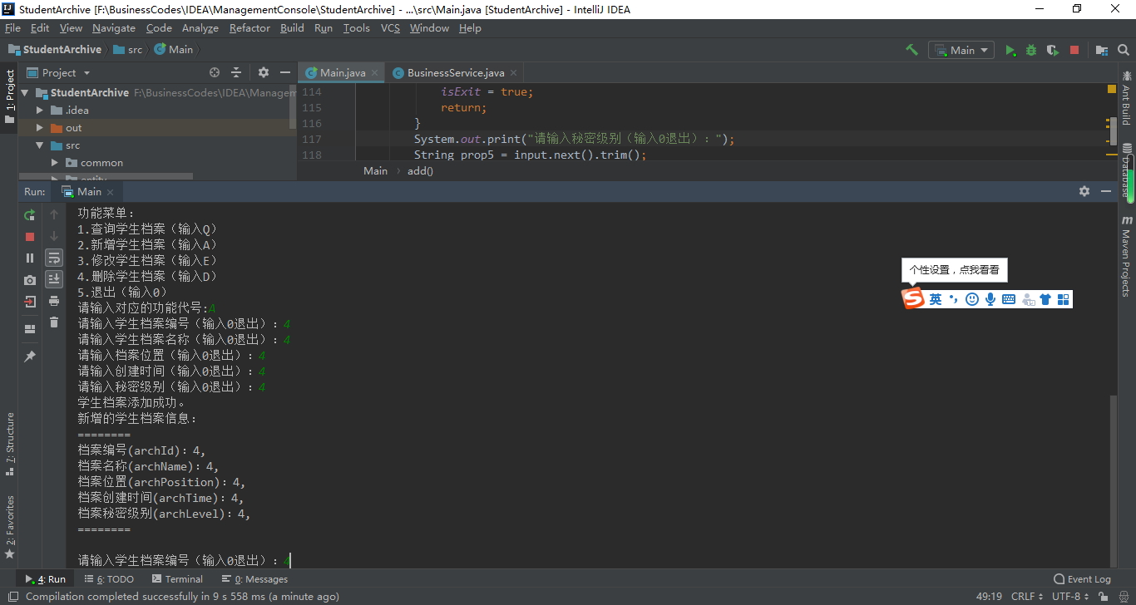Click the Exit icon in Run panel
This screenshot has height=605, width=1136.
30,302
